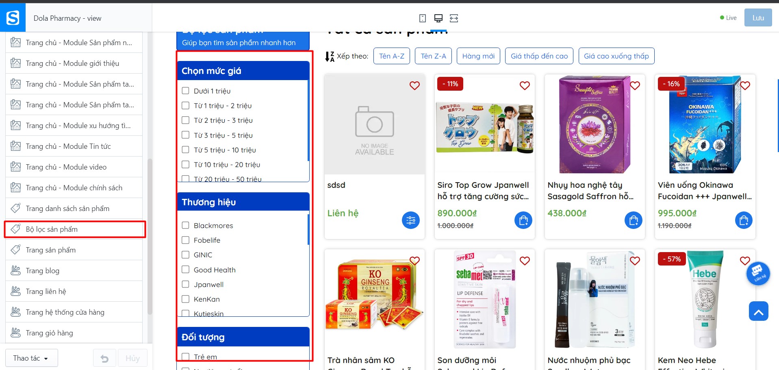Sort products by Hàng mới
This screenshot has height=370, width=779.
pyautogui.click(x=478, y=56)
